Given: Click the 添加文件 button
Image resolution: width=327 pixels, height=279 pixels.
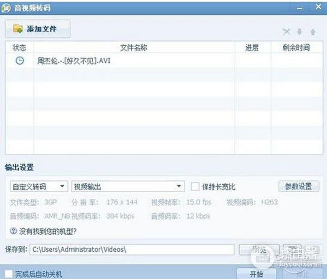Looking at the screenshot, I should click(x=38, y=29).
